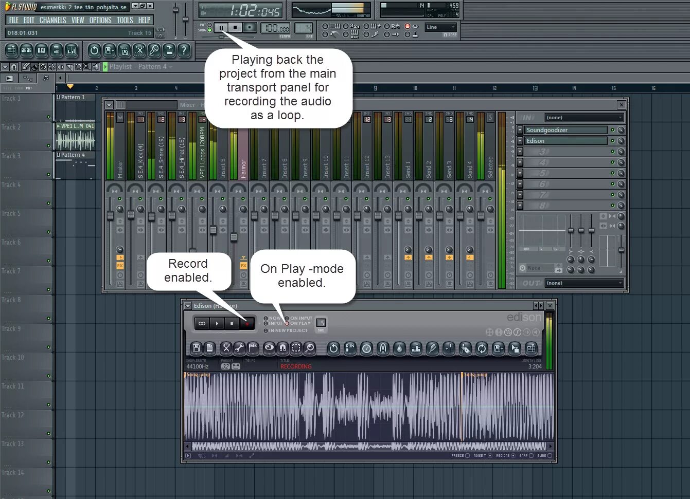Open the playlist view from the main toolbar

[11, 50]
